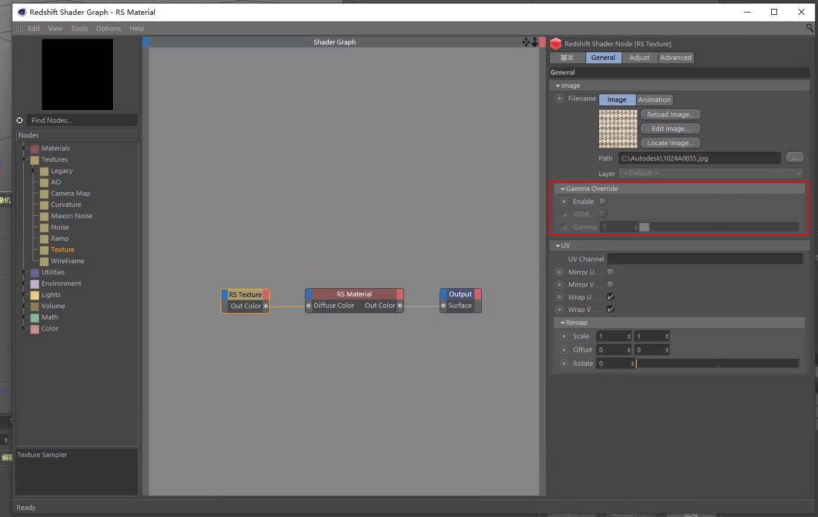This screenshot has height=517, width=818.
Task: Expand the Utilities tree branch
Action: (24, 272)
